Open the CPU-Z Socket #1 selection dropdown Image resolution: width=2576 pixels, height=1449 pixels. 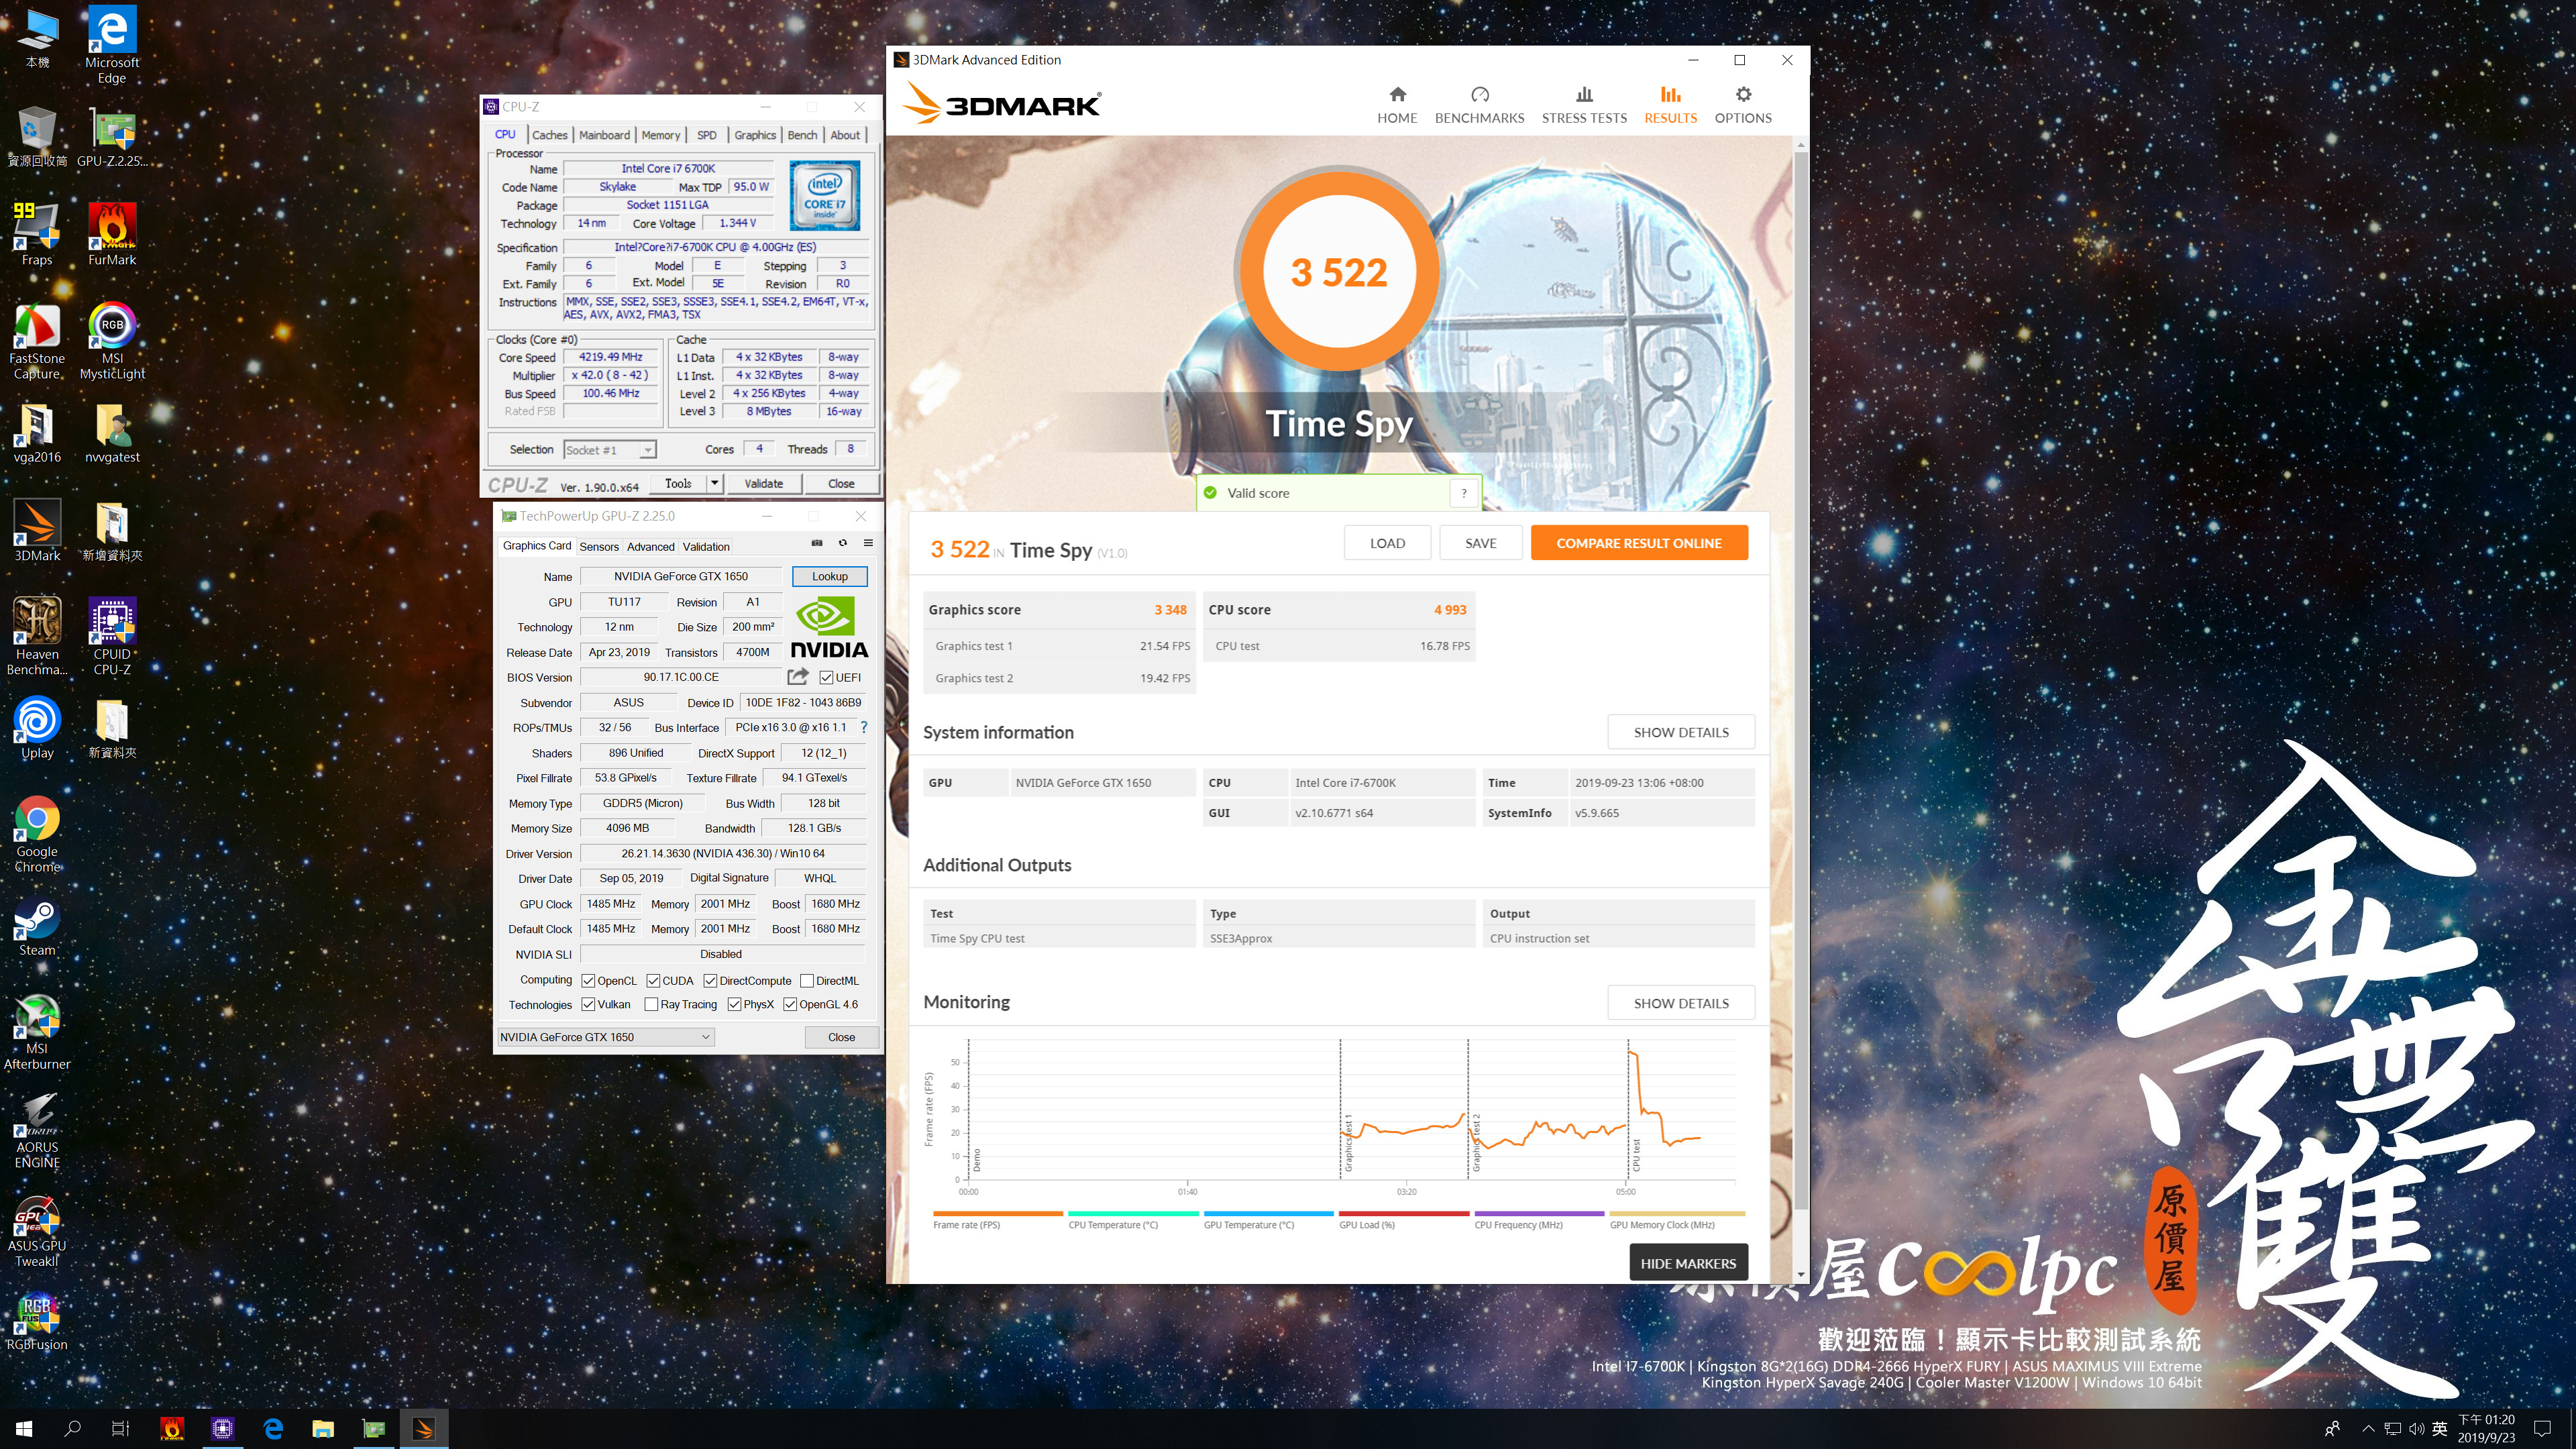coord(610,450)
